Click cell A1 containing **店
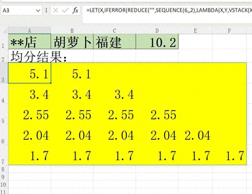This screenshot has width=252, height=194. [30, 41]
